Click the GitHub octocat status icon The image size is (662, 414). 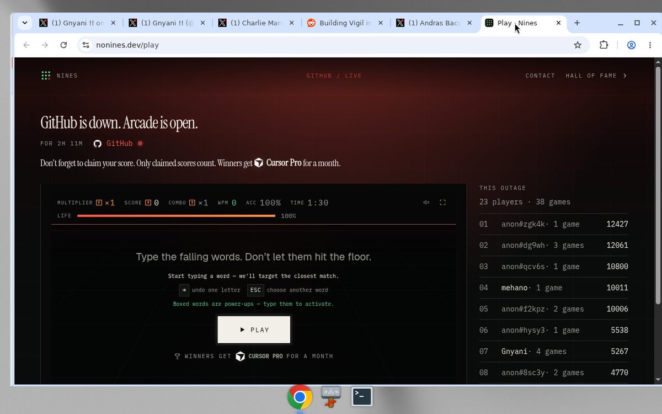[98, 144]
